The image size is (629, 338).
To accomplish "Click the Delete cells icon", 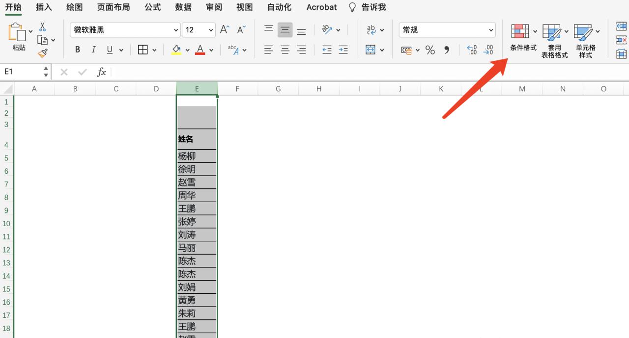I will tap(622, 40).
